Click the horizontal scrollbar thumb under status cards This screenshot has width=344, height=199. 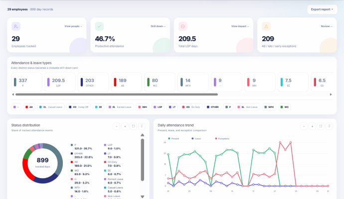117,95
